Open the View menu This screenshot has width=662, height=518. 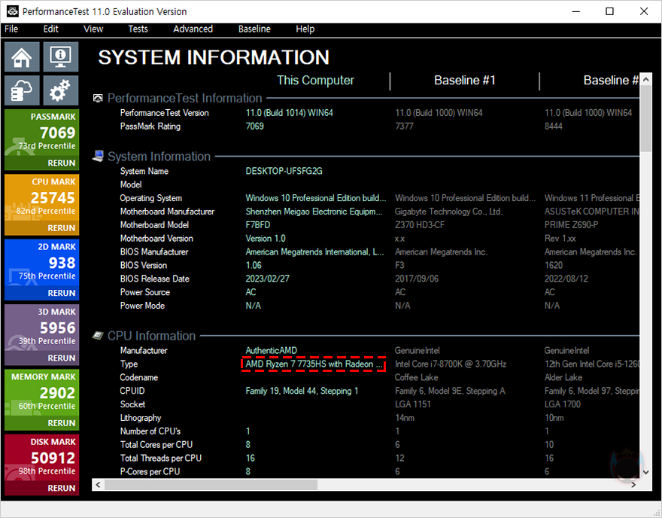coord(93,29)
